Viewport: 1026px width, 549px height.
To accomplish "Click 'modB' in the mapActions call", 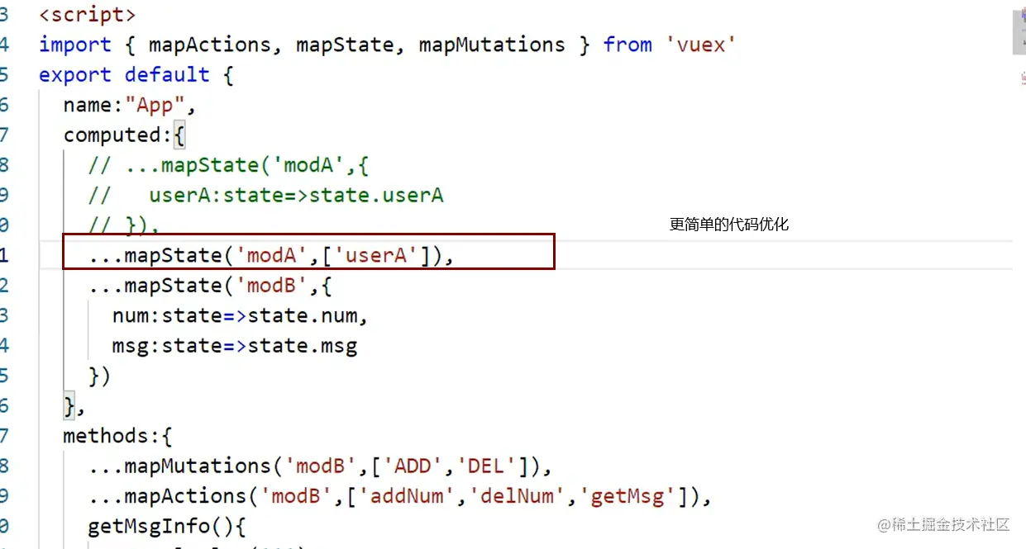I will (296, 496).
